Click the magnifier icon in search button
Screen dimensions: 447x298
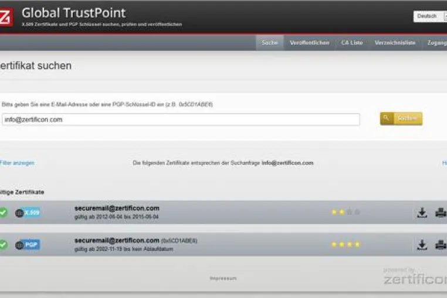[x=386, y=118]
